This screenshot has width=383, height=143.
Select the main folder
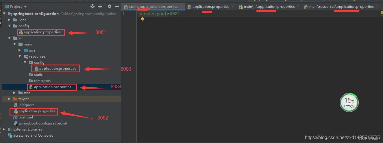(28, 44)
